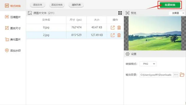Screen dimensions: 186x105
Task: Click the source image file icon
Action: [30, 13]
